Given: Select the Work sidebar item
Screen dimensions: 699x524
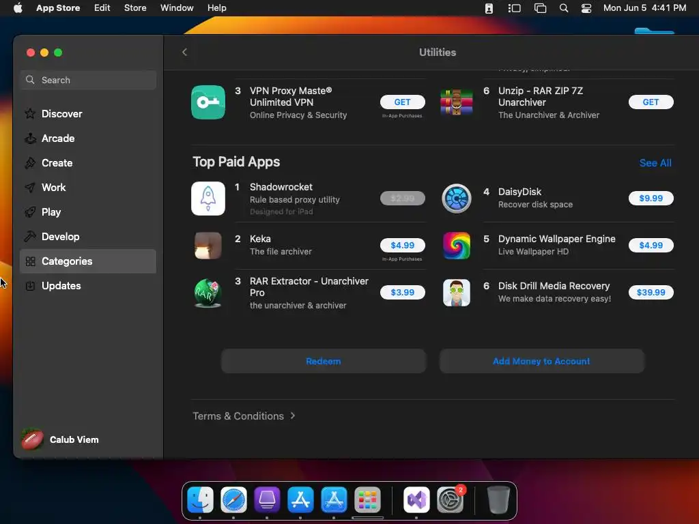Looking at the screenshot, I should pyautogui.click(x=88, y=187).
